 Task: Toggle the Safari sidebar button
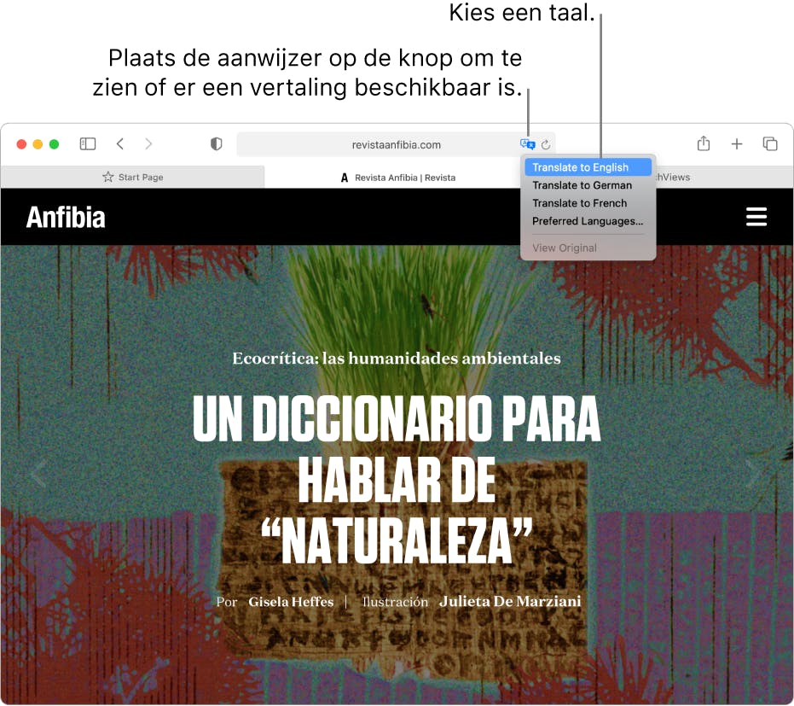tap(88, 144)
